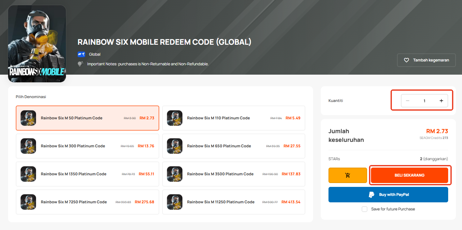Pick the 3500 Platinum Code option
Screen dimensions: 462x230
tap(233, 174)
